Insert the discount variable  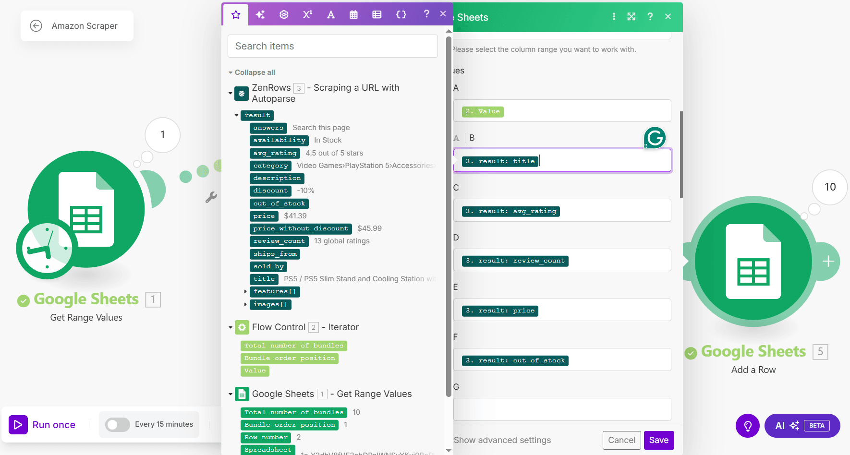pyautogui.click(x=270, y=191)
